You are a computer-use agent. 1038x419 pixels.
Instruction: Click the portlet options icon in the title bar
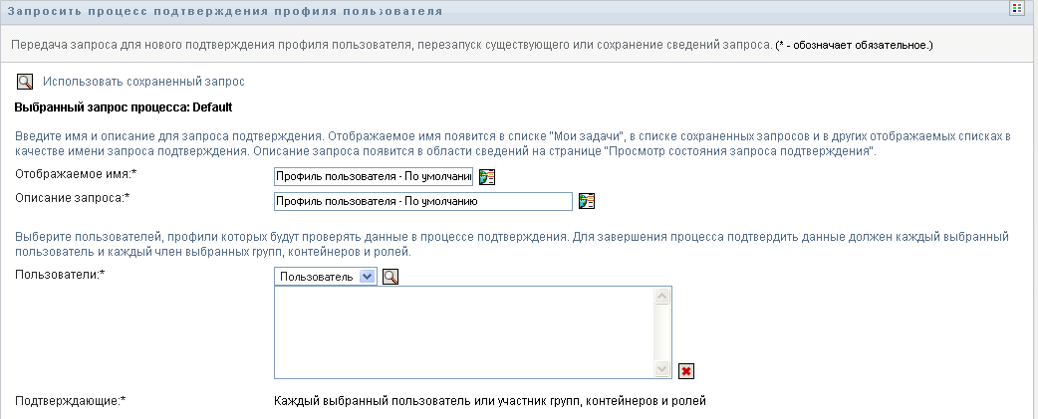click(1017, 8)
